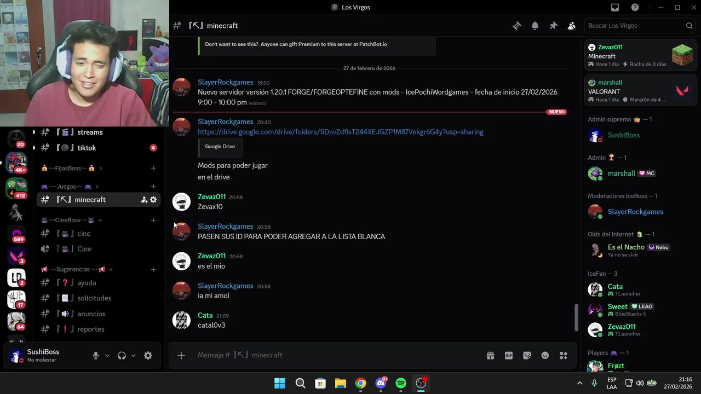This screenshot has height=394, width=701.
Task: Open the reportes channel
Action: point(97,329)
